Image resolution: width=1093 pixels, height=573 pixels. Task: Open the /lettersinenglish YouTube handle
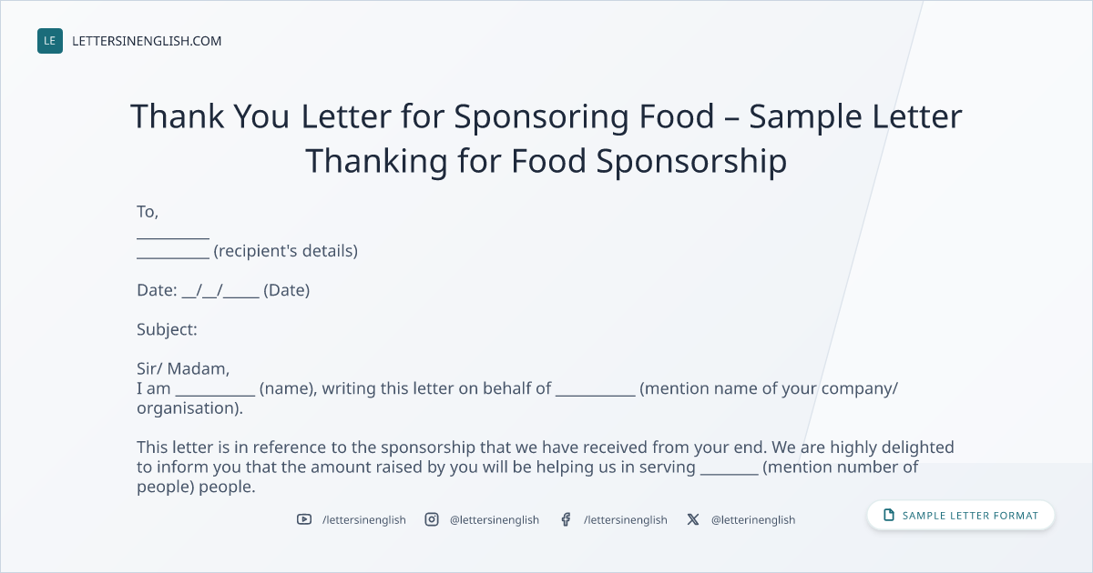tap(364, 519)
